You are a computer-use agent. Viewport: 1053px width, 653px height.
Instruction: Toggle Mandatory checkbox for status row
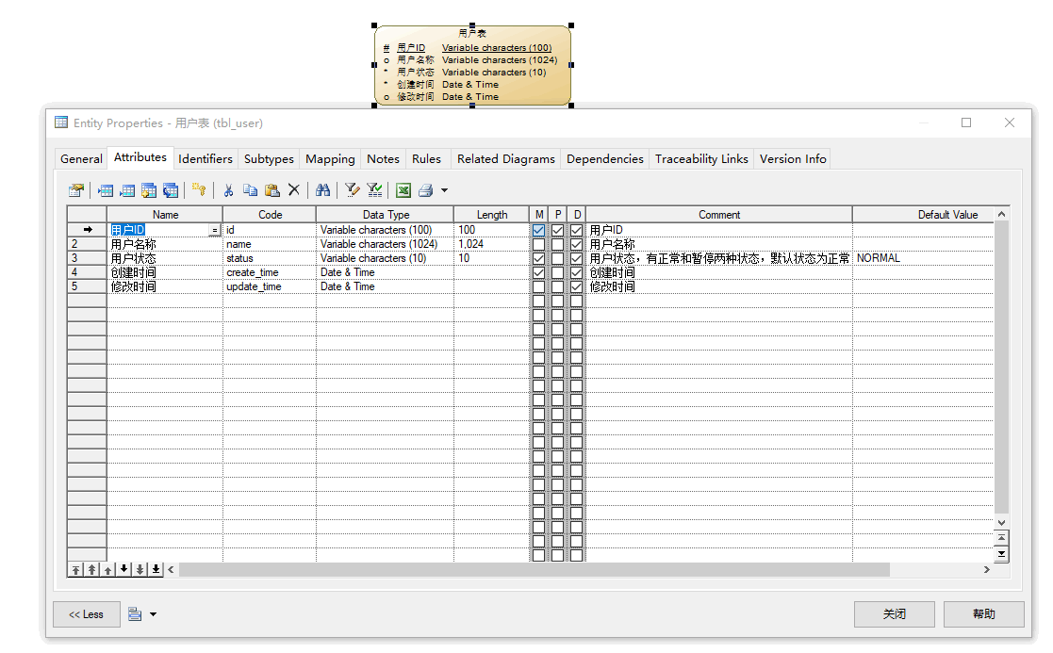(538, 258)
